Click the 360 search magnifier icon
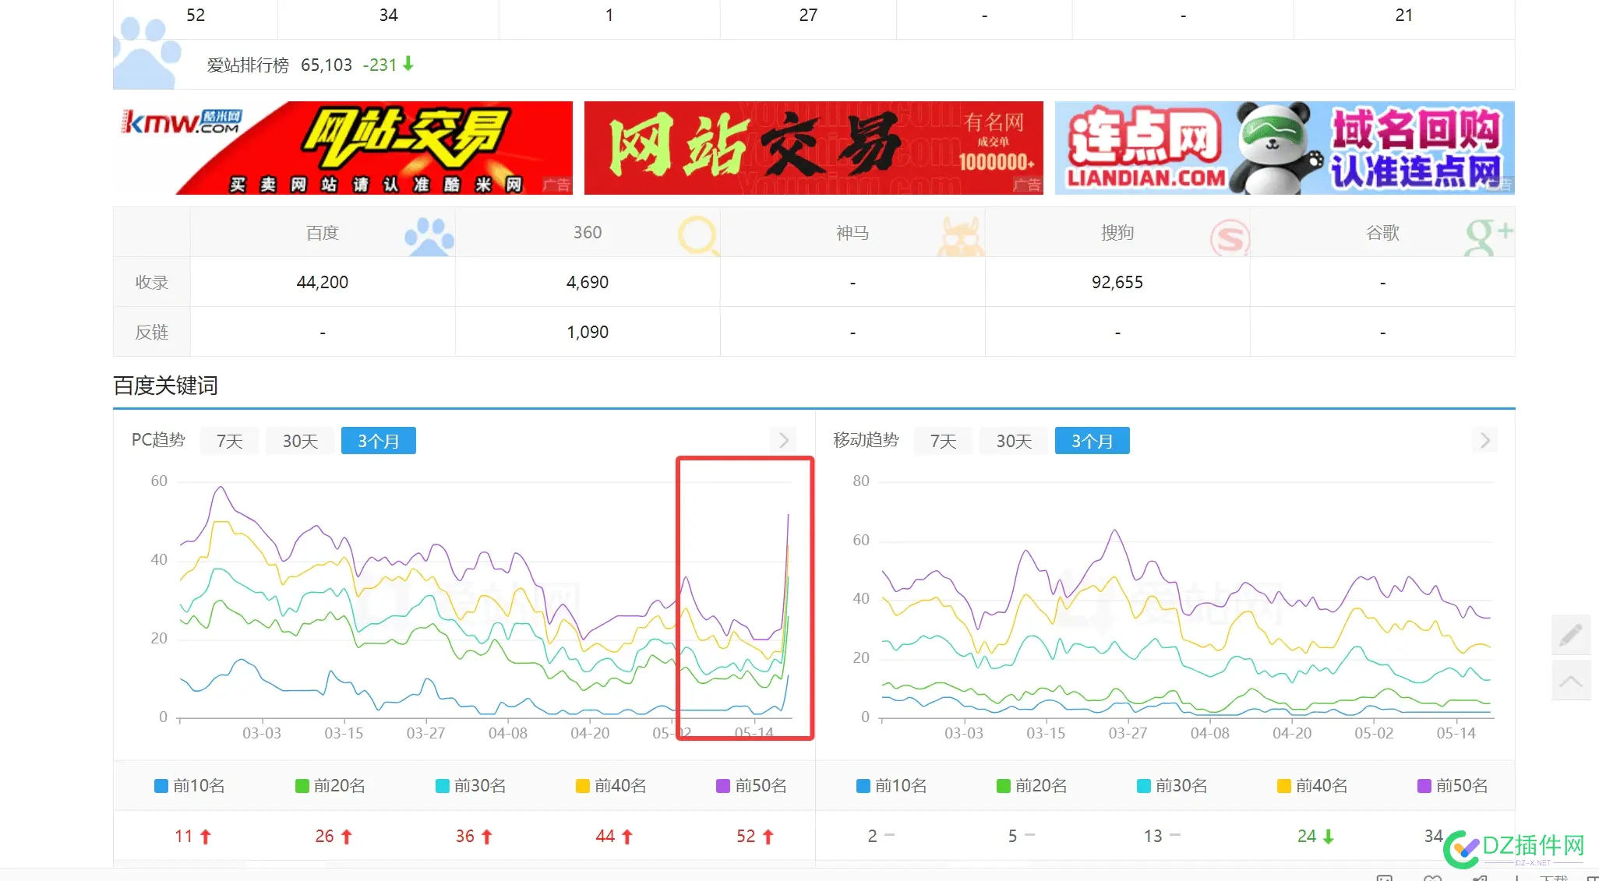The height and width of the screenshot is (881, 1599). [x=697, y=235]
